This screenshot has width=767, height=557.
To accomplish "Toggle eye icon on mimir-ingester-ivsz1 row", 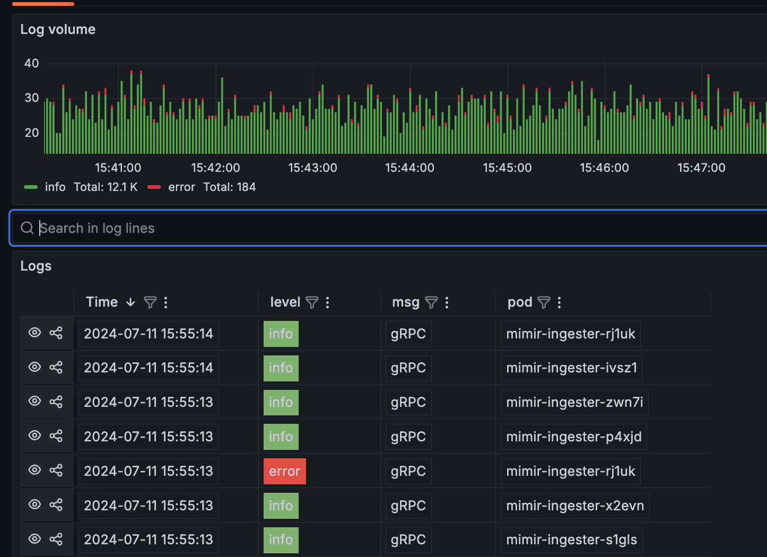I will (34, 368).
